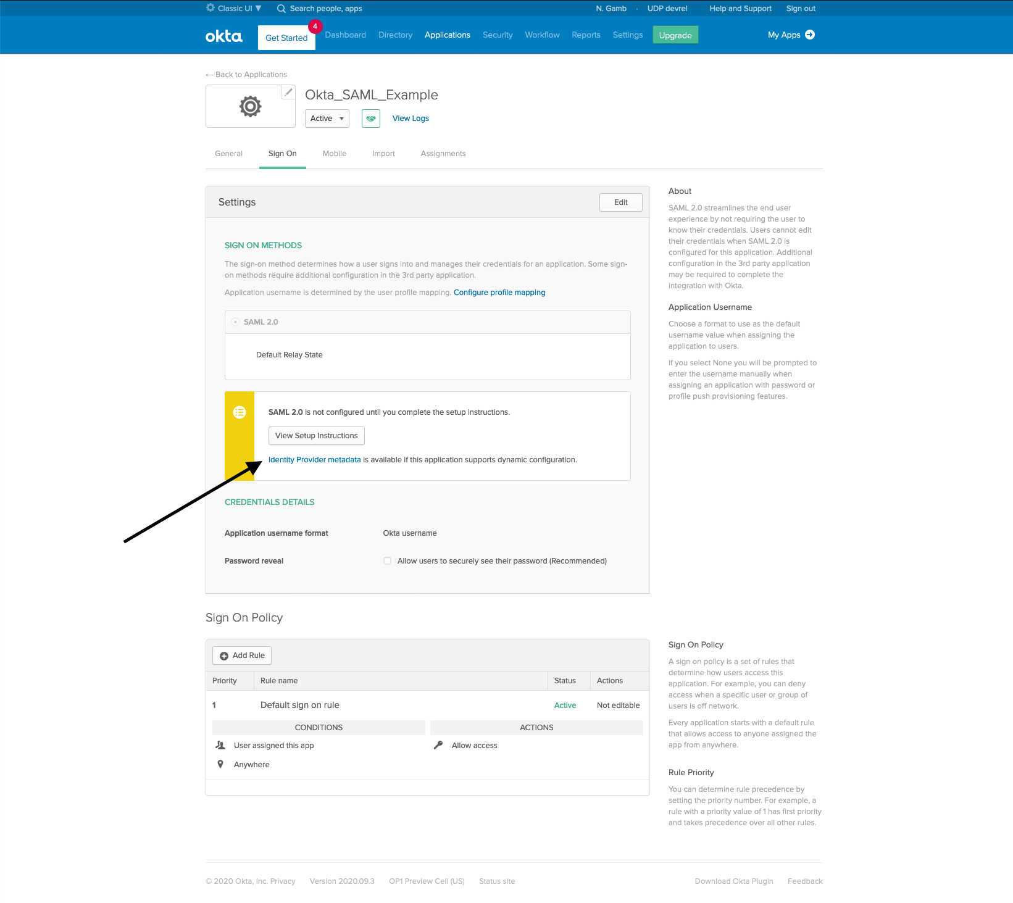Select the SAML 2.0 radio button
Viewport: 1013px width, 903px height.
point(235,322)
